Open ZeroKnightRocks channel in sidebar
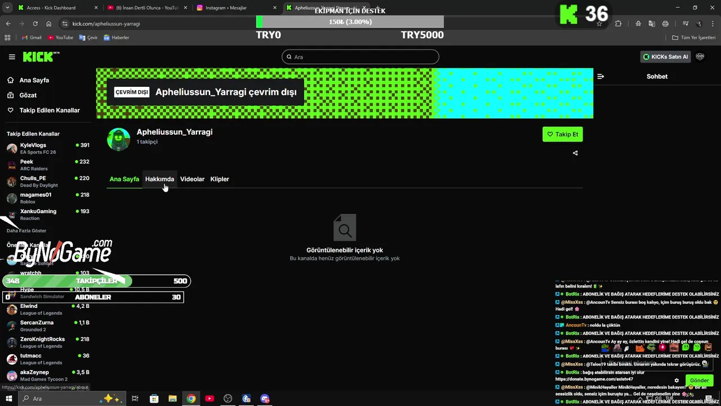This screenshot has width=721, height=406. (48, 342)
